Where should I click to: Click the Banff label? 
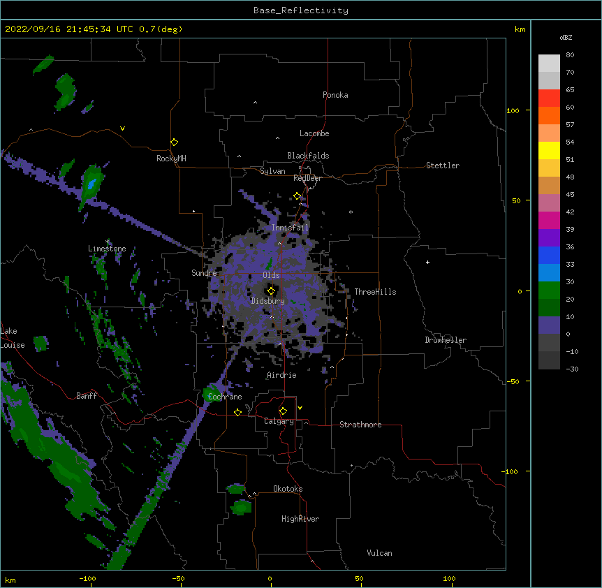(x=87, y=396)
